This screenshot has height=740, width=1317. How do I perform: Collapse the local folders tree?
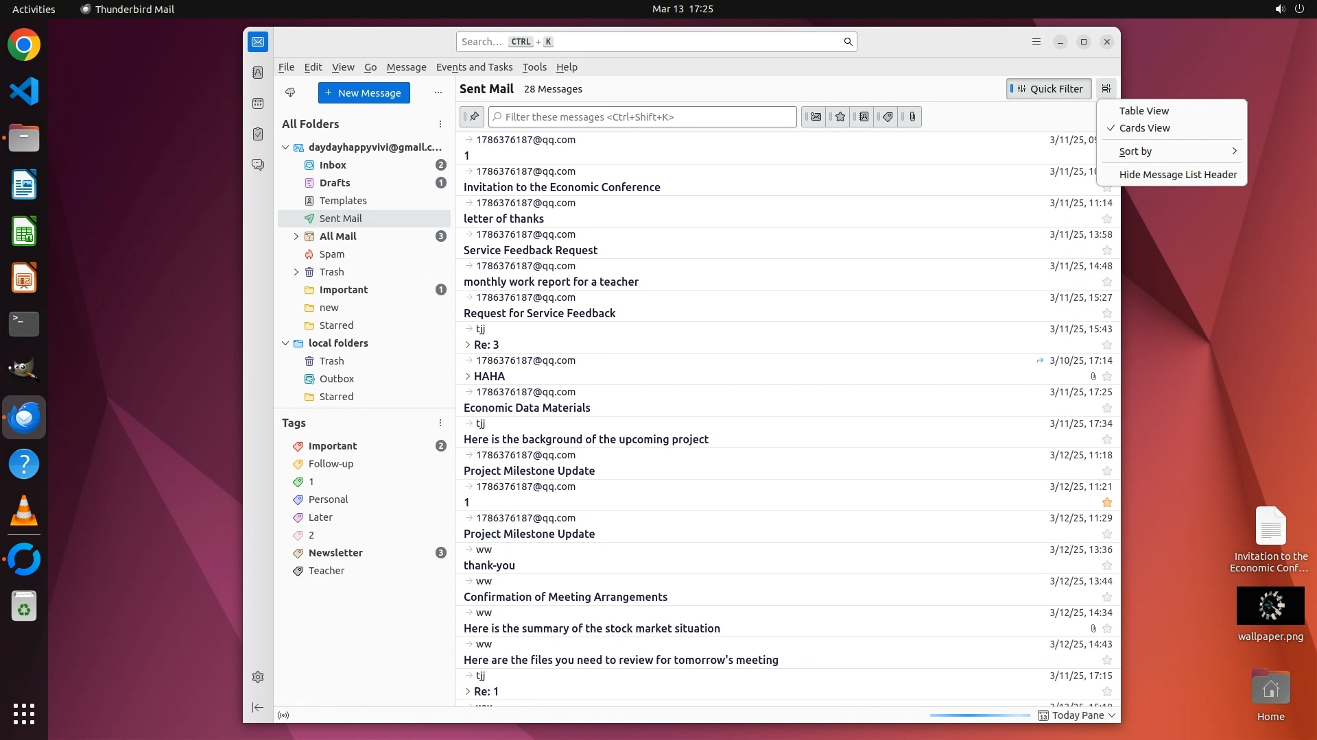(x=285, y=343)
